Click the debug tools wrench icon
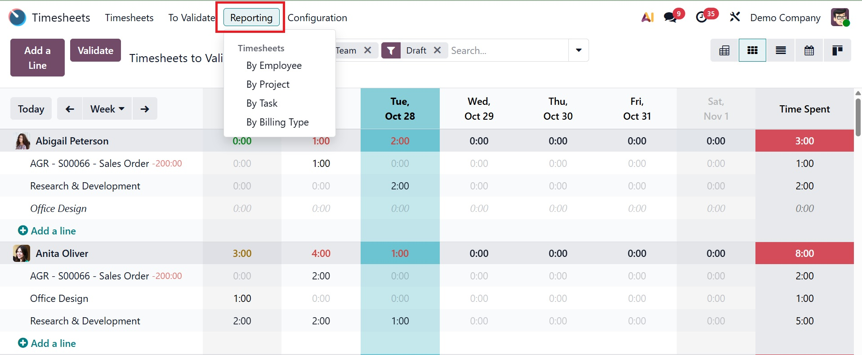Viewport: 862px width, 355px height. click(735, 18)
